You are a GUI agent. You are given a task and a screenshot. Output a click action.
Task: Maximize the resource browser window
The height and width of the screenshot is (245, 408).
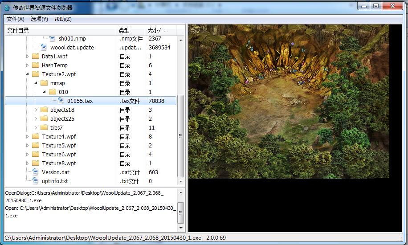[x=376, y=6]
